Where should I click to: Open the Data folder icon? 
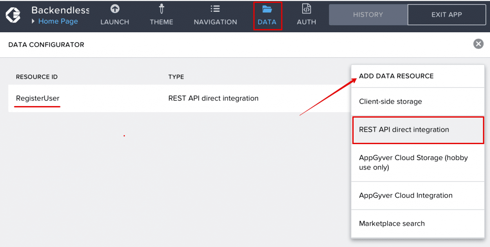(x=267, y=9)
